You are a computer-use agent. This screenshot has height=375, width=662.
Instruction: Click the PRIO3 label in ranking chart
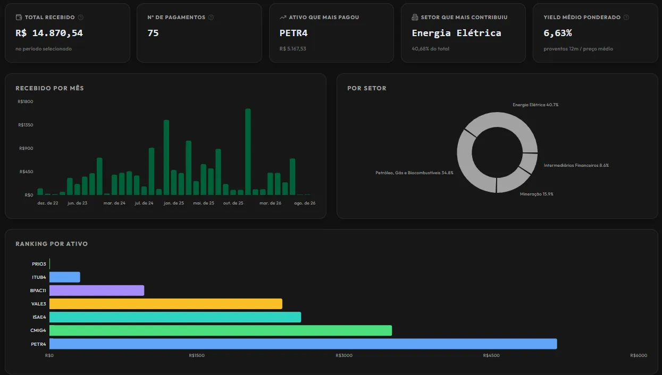click(39, 264)
